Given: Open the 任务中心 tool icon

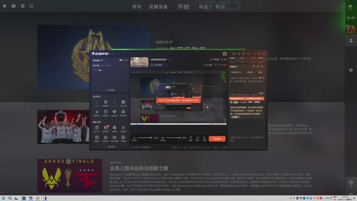Looking at the screenshot, I should pos(97,129).
